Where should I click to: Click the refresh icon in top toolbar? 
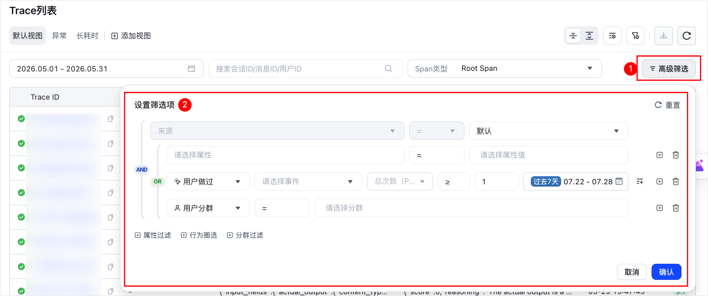[686, 36]
